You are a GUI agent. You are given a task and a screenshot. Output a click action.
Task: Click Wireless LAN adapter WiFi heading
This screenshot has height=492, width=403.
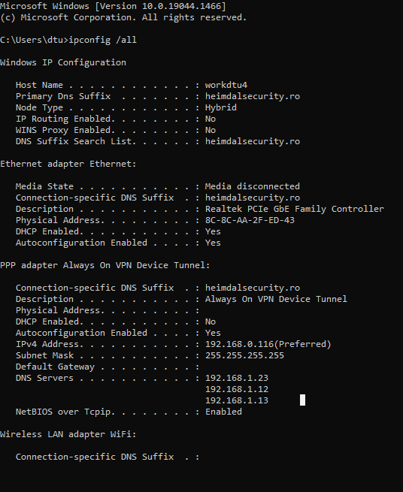[68, 434]
